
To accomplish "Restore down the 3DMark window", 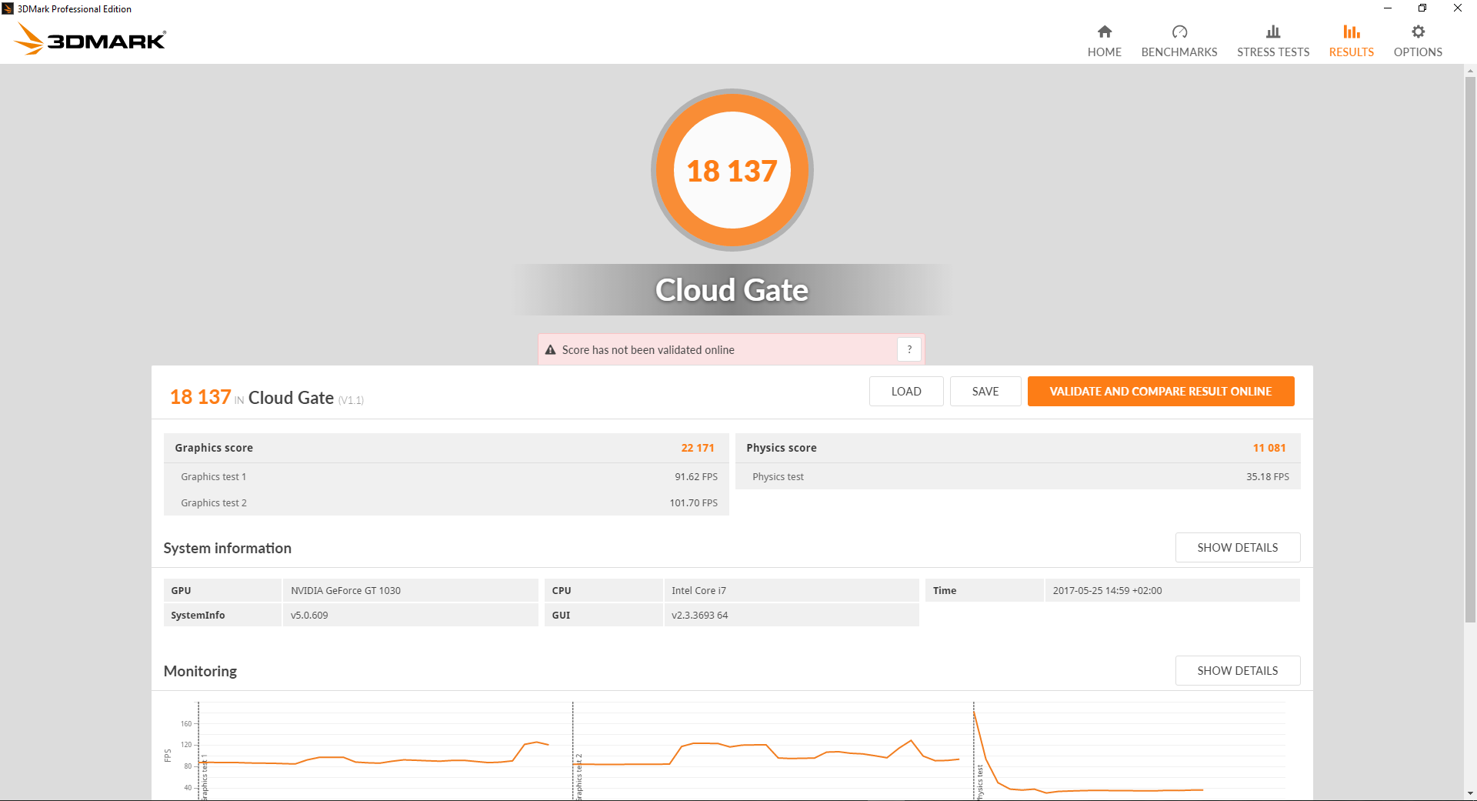I will (x=1422, y=8).
